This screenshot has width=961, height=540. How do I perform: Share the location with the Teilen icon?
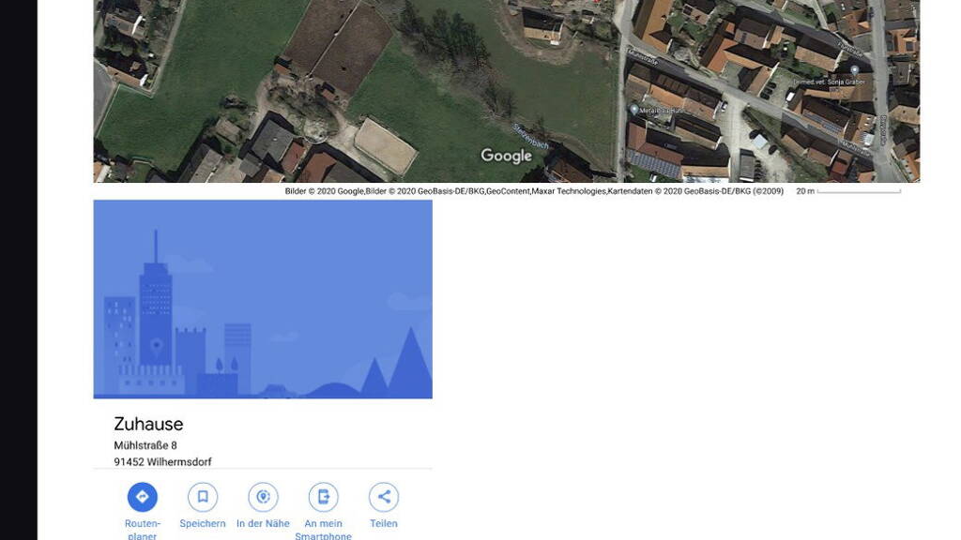(x=383, y=497)
